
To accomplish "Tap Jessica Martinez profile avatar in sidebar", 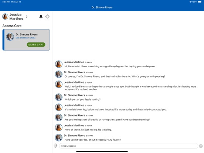I will [5, 17].
